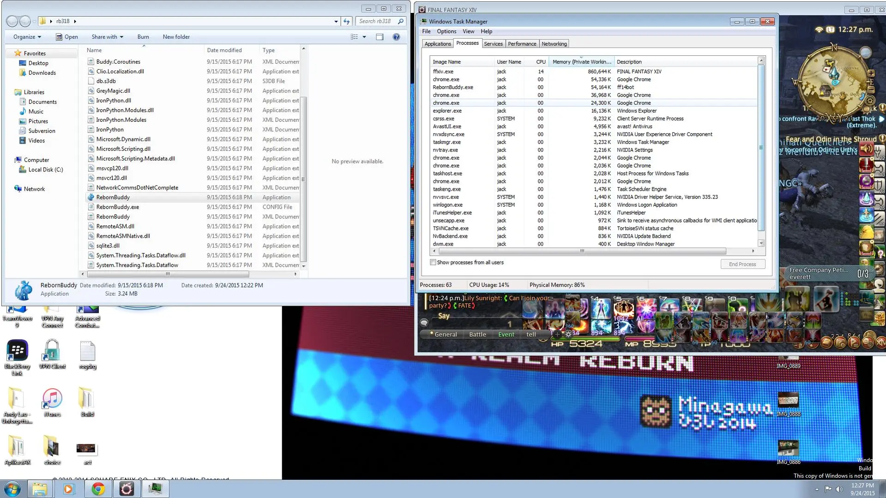Viewport: 886px width, 498px height.
Task: Click the End Process button
Action: click(742, 264)
